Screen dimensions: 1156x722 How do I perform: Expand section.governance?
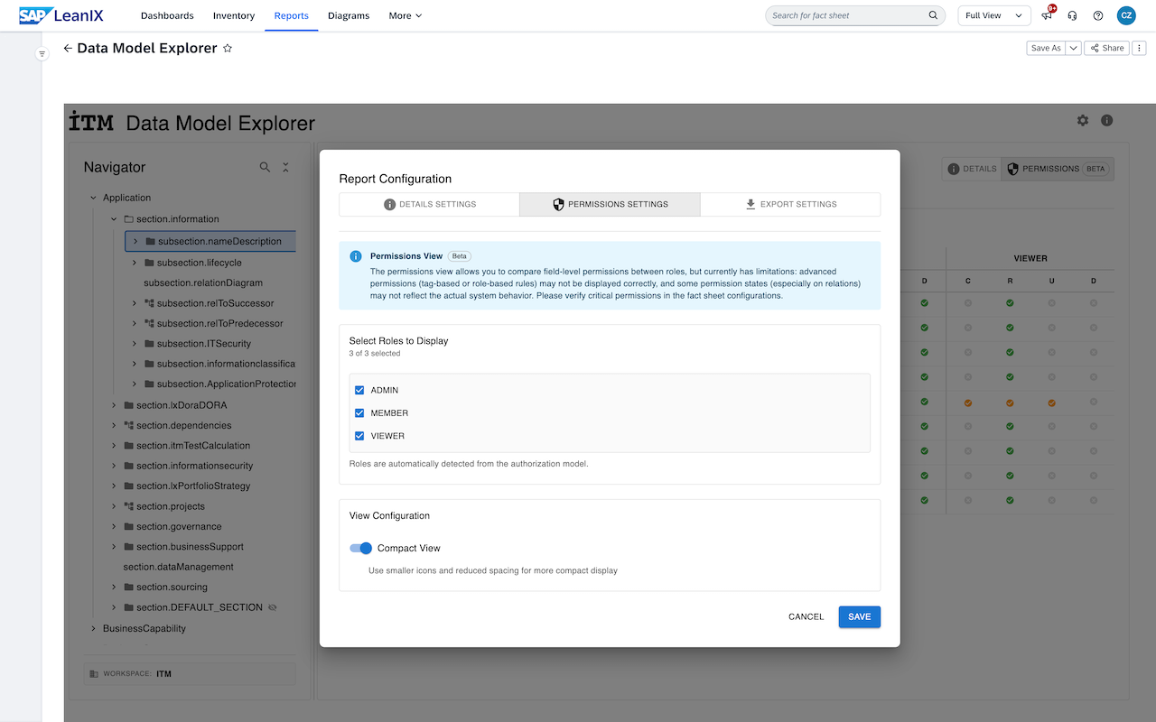pos(114,526)
